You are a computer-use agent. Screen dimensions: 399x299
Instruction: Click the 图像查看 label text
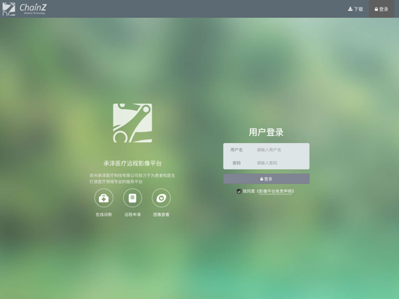click(x=161, y=214)
